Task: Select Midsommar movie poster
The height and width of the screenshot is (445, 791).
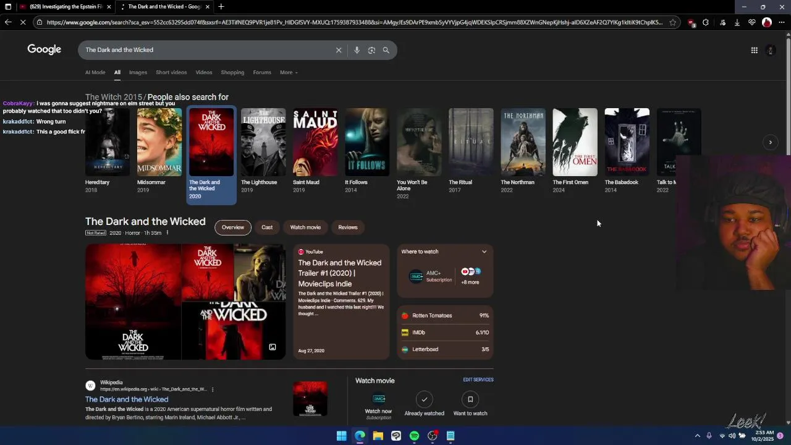Action: [x=159, y=142]
